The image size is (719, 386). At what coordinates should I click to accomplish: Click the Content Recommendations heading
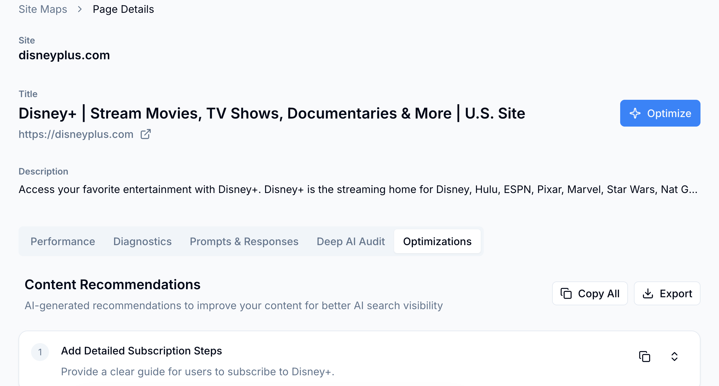pos(113,284)
